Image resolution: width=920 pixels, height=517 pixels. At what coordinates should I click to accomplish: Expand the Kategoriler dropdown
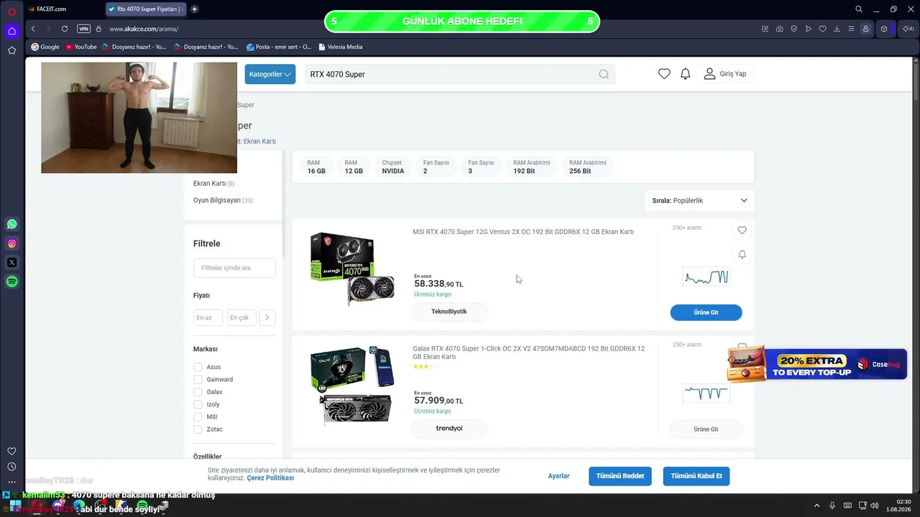pos(270,74)
